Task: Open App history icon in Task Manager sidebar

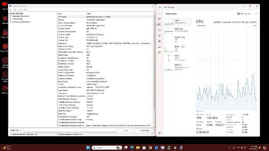Action: 159,30
